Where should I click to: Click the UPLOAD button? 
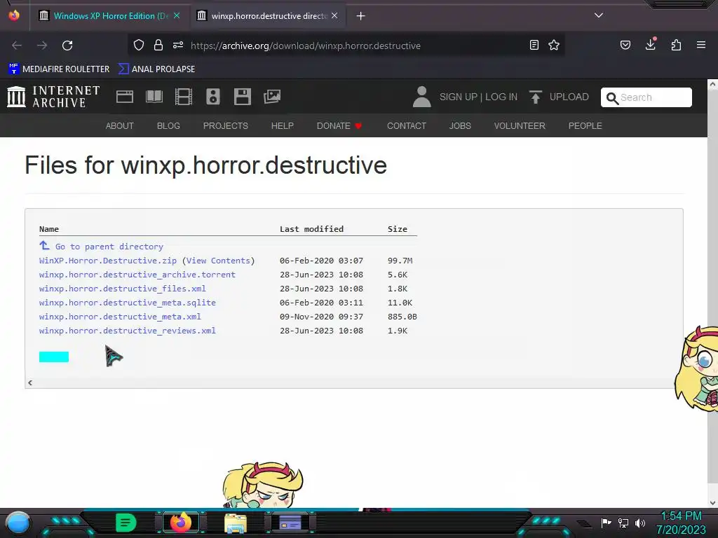tap(559, 97)
